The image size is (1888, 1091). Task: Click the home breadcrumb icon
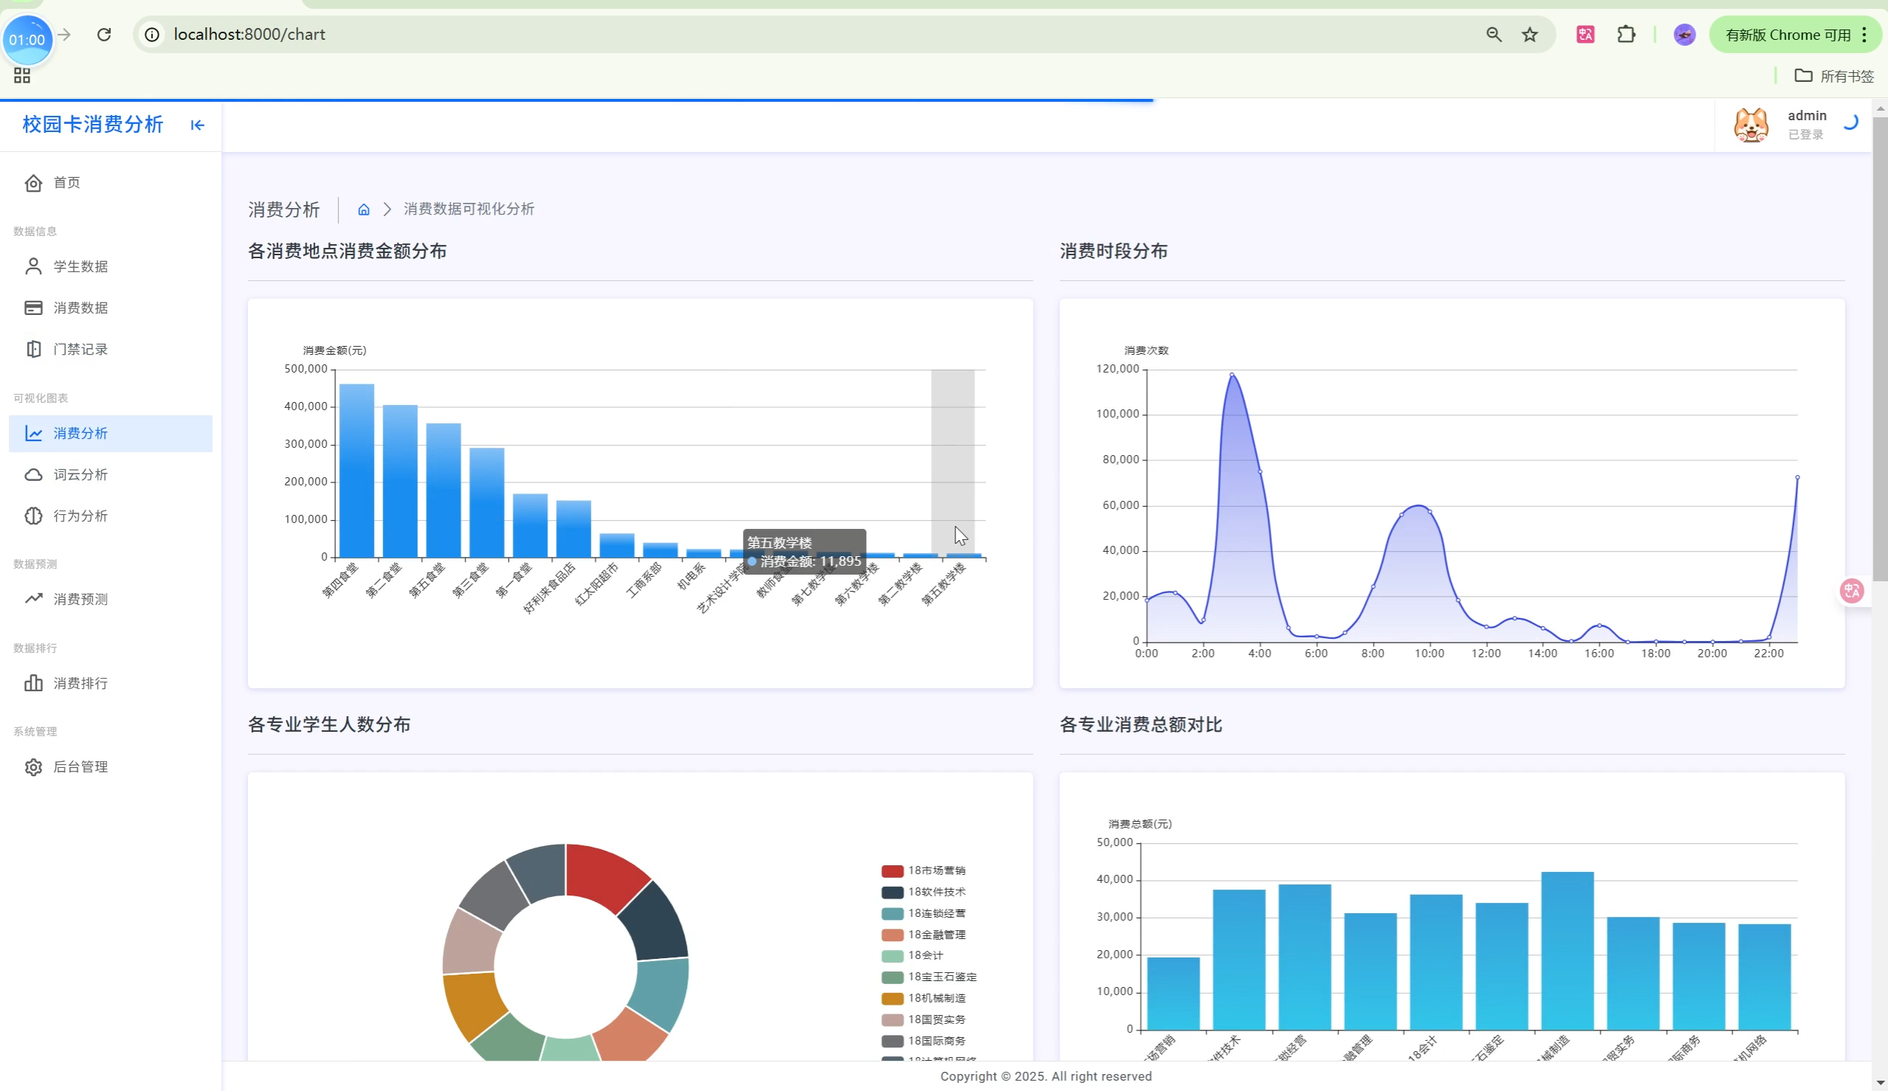(364, 209)
